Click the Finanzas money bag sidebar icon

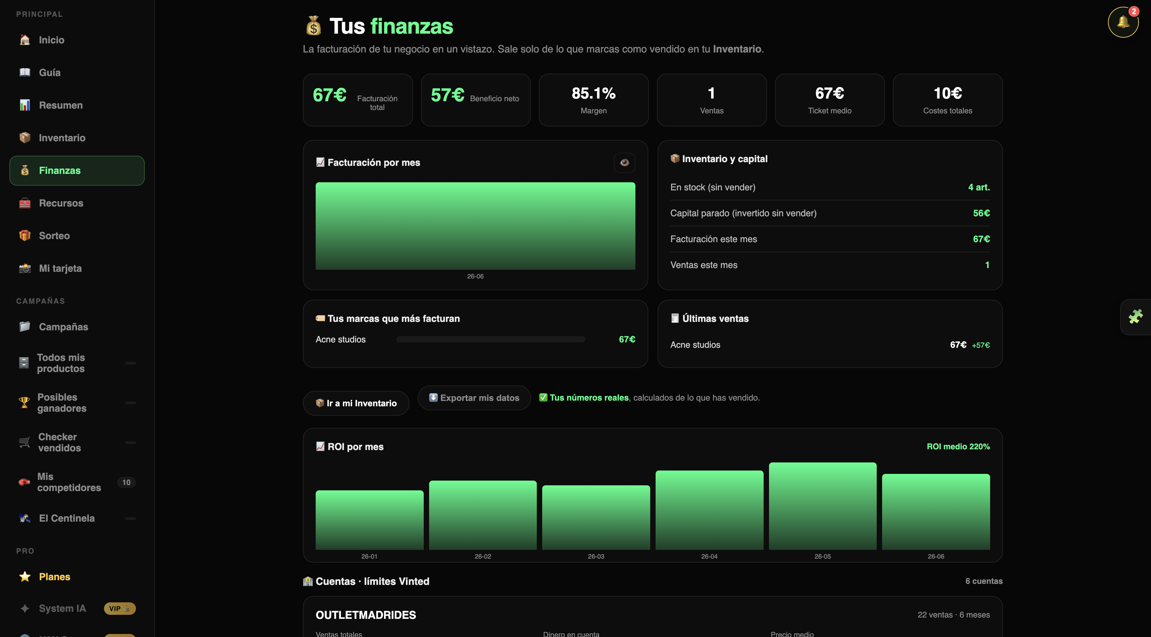[25, 170]
